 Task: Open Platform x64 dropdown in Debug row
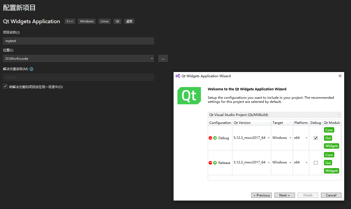301,138
